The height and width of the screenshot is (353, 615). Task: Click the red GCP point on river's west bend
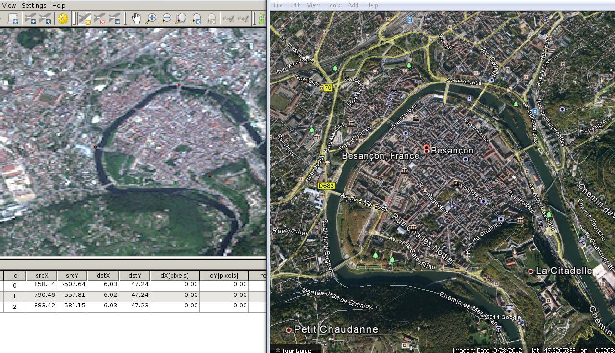pos(95,147)
